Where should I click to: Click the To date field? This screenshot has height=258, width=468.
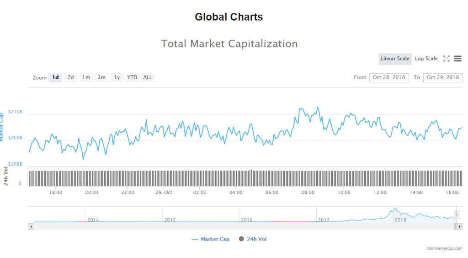(443, 77)
